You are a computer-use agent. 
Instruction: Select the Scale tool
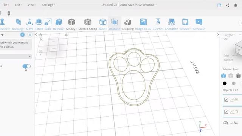point(48,24)
